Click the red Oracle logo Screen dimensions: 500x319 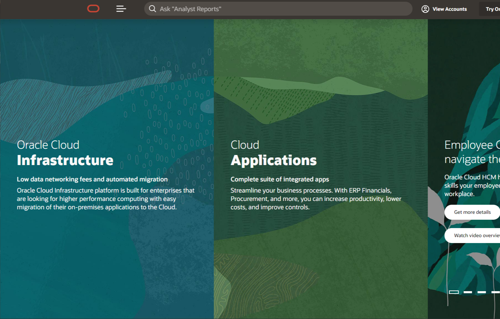click(x=93, y=9)
